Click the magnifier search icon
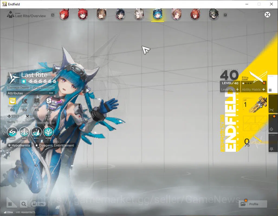The width and height of the screenshot is (278, 216). pos(24,204)
